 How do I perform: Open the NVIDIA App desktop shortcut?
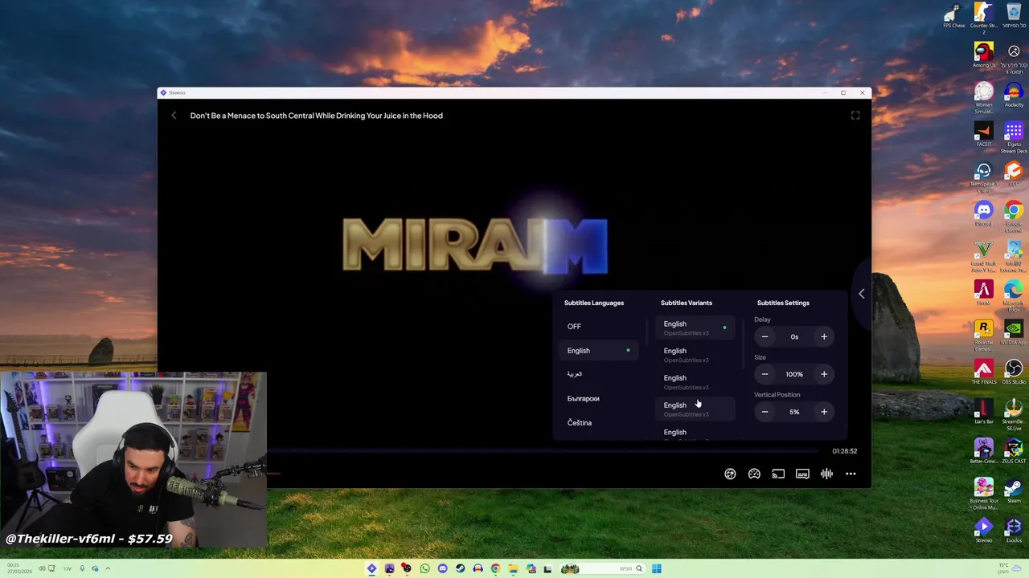point(1014,332)
